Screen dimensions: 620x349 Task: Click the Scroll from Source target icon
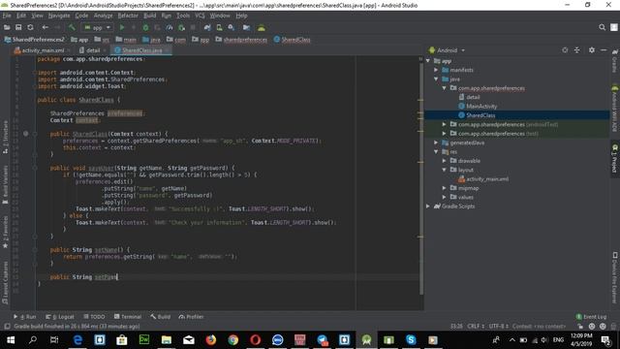coord(565,50)
